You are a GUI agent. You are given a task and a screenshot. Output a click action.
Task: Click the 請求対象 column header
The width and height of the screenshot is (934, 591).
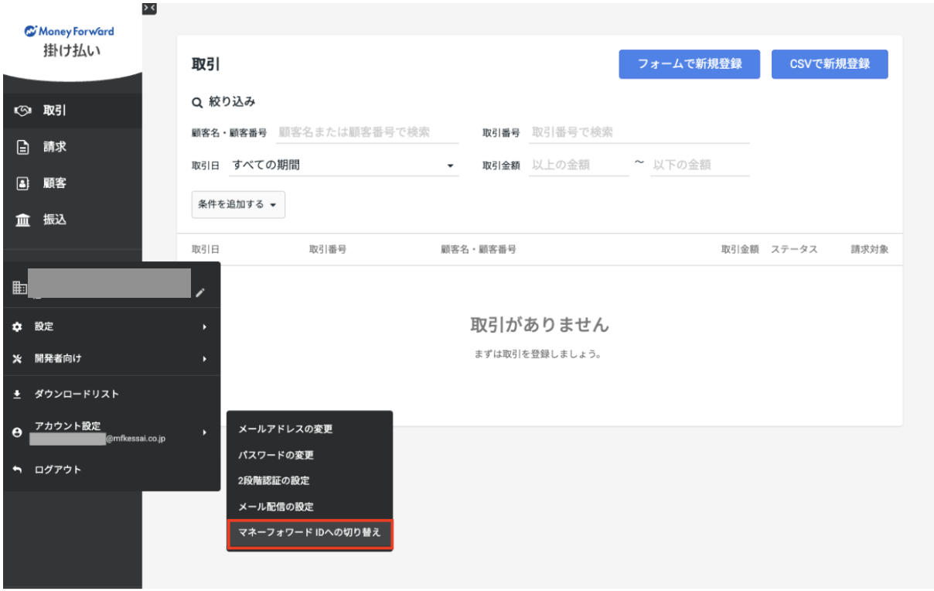[x=870, y=250]
